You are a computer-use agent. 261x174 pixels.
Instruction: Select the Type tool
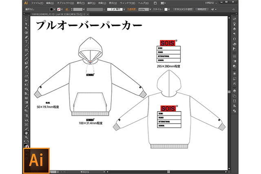(27, 42)
